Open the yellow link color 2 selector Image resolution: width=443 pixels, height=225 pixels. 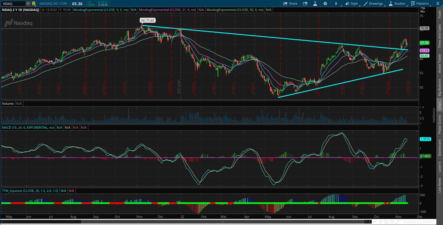tap(34, 3)
